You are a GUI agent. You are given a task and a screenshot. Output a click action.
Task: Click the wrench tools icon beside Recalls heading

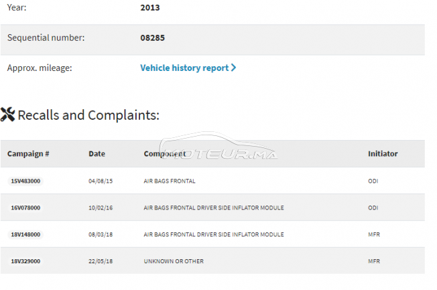(7, 115)
